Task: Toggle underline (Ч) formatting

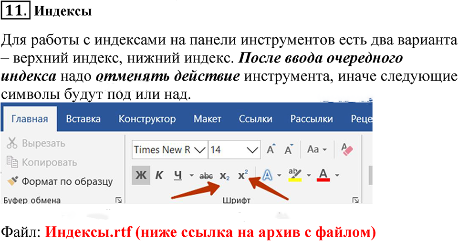Action: 177,176
